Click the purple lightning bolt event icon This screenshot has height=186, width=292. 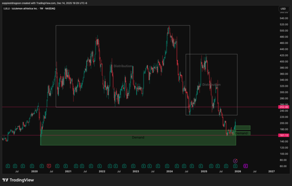tap(235, 161)
